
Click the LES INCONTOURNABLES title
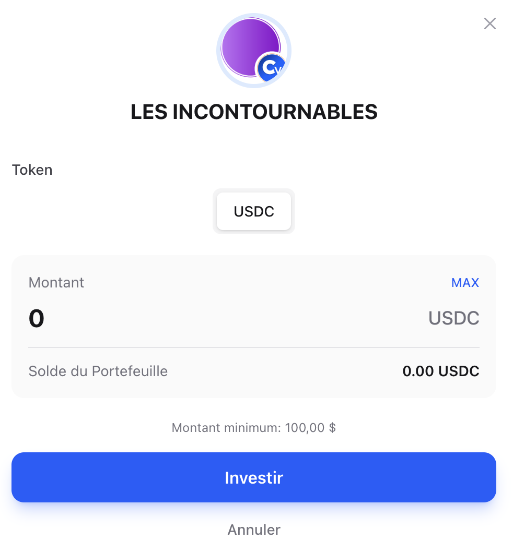[254, 112]
